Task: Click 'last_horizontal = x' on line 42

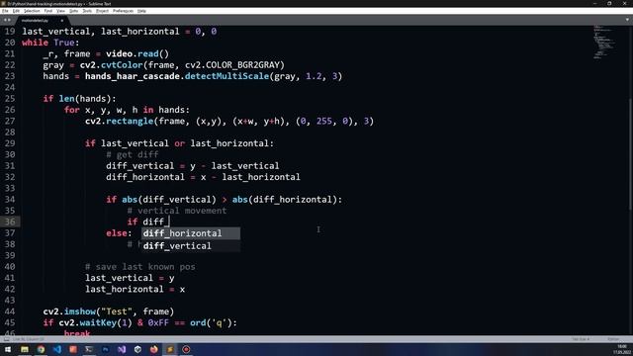Action: pyautogui.click(x=135, y=290)
